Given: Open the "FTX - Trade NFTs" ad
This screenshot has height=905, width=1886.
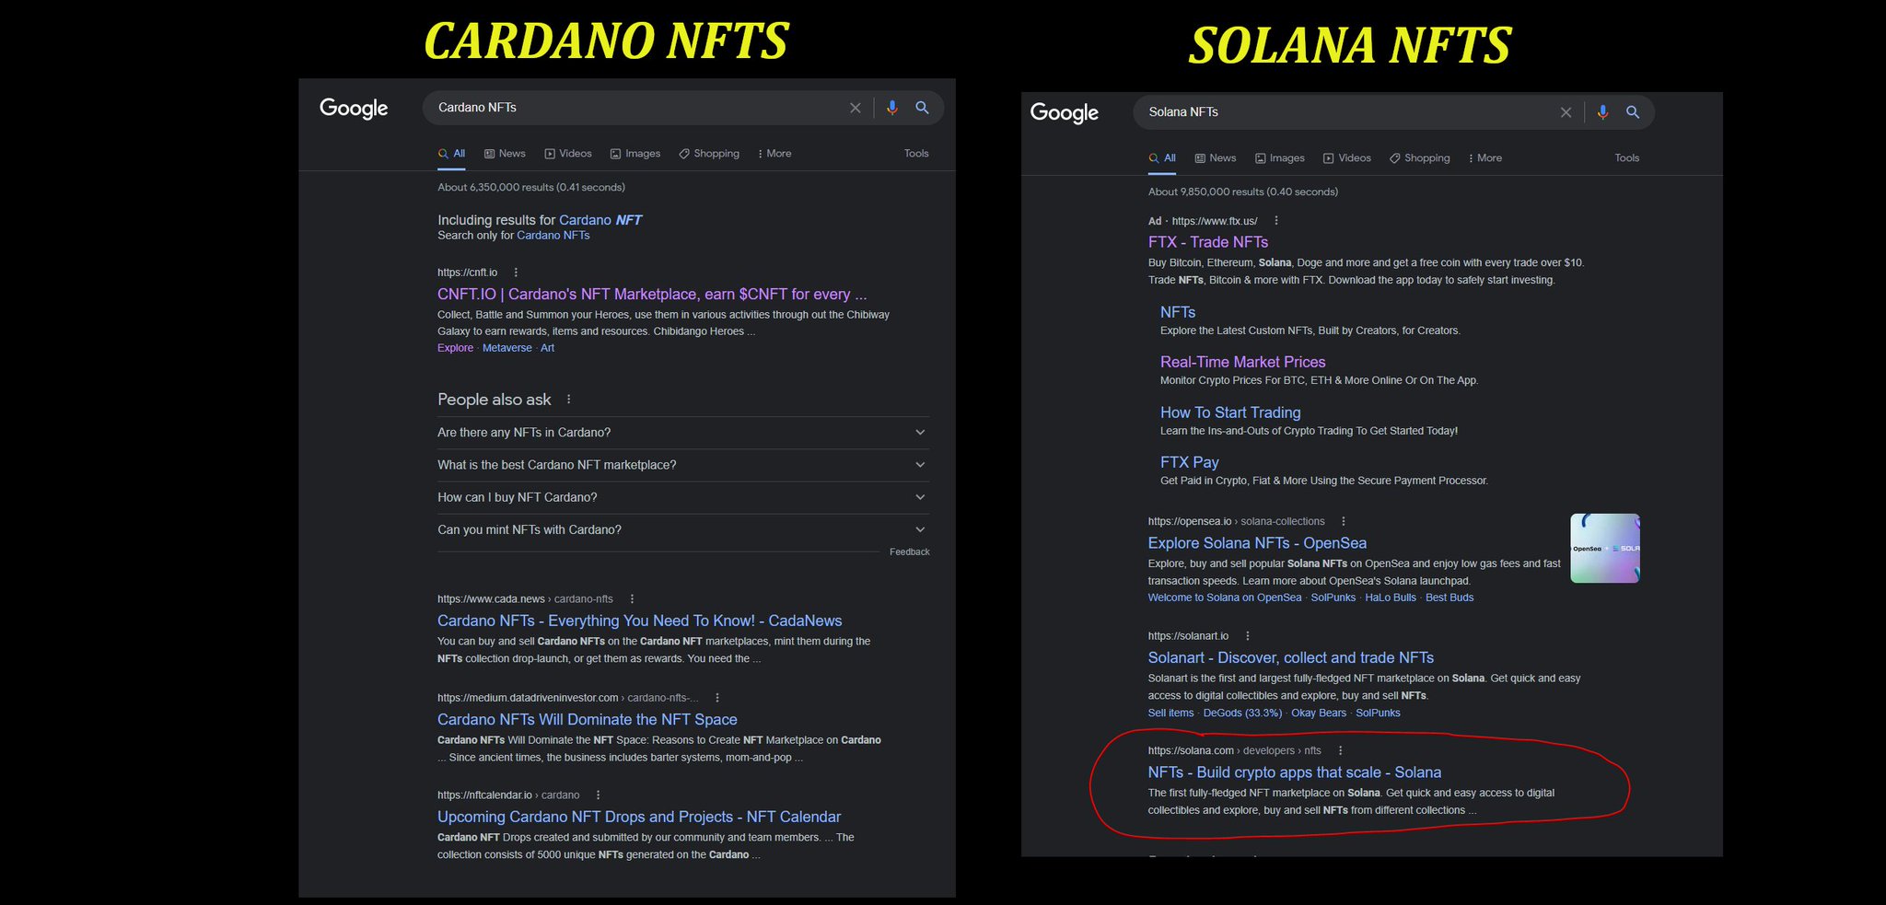Looking at the screenshot, I should (x=1208, y=242).
